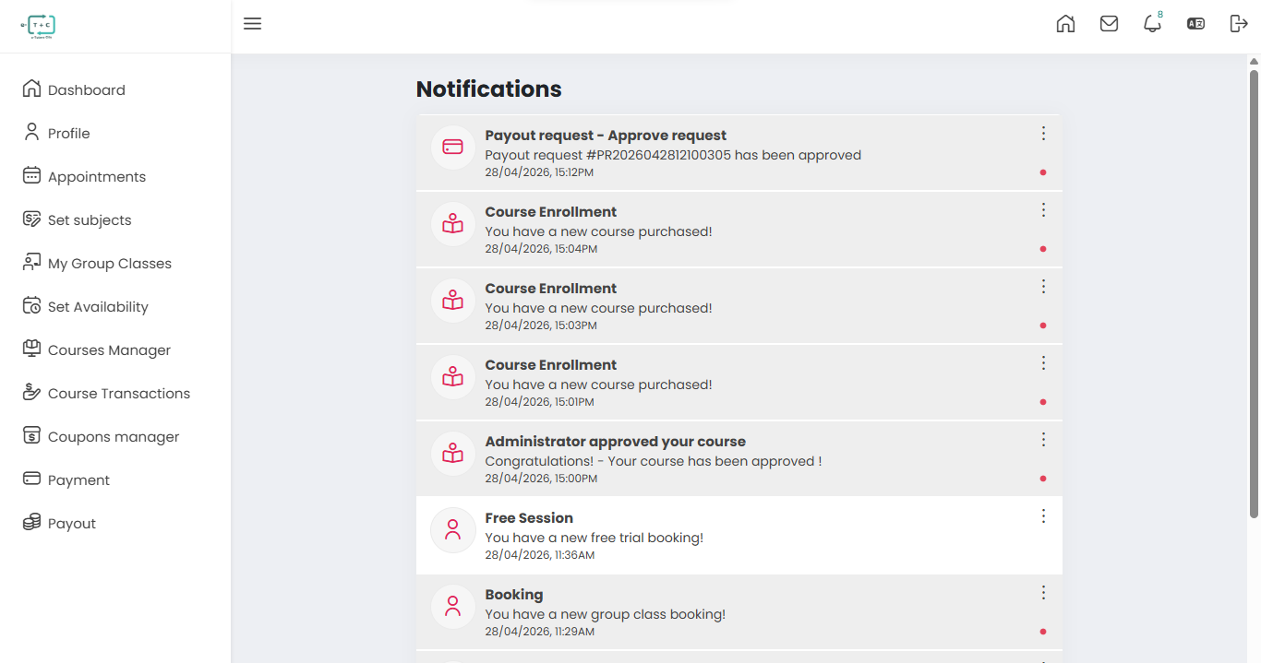1261x663 pixels.
Task: Click the timestamp '28/04/2026, 11:36AM'
Action: point(540,555)
